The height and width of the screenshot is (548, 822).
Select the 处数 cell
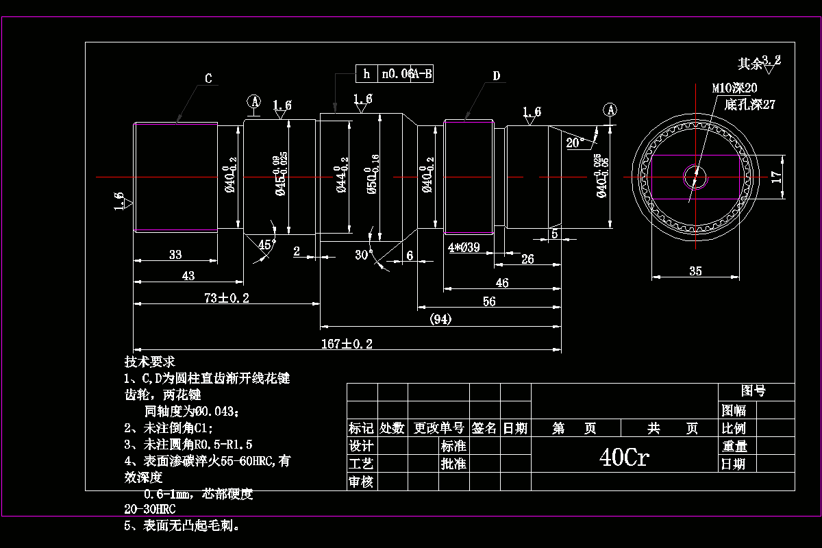tap(393, 428)
